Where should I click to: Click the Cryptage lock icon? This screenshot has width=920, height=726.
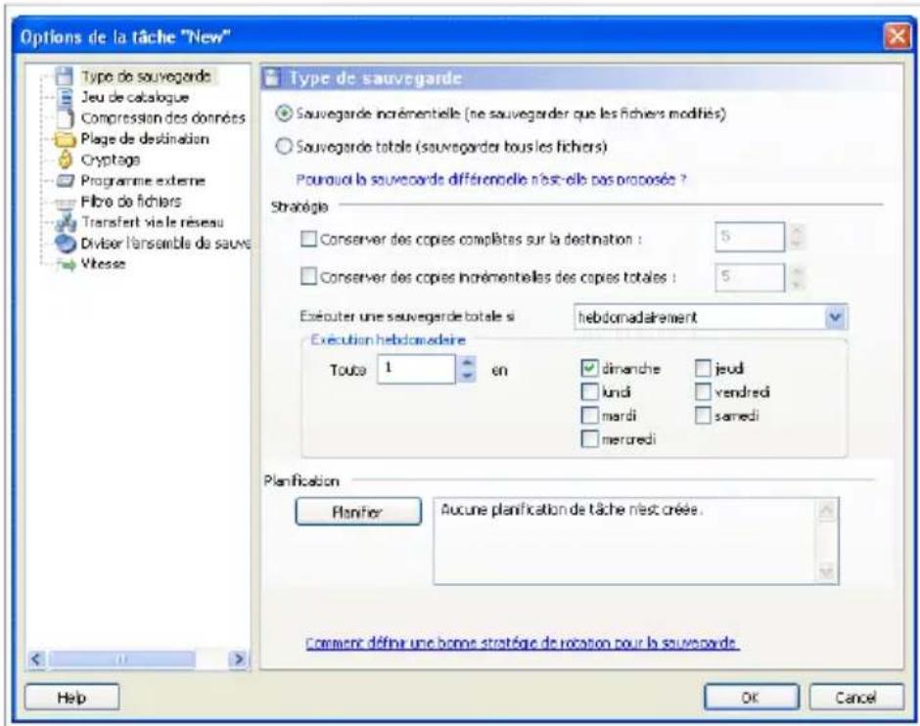(x=66, y=159)
